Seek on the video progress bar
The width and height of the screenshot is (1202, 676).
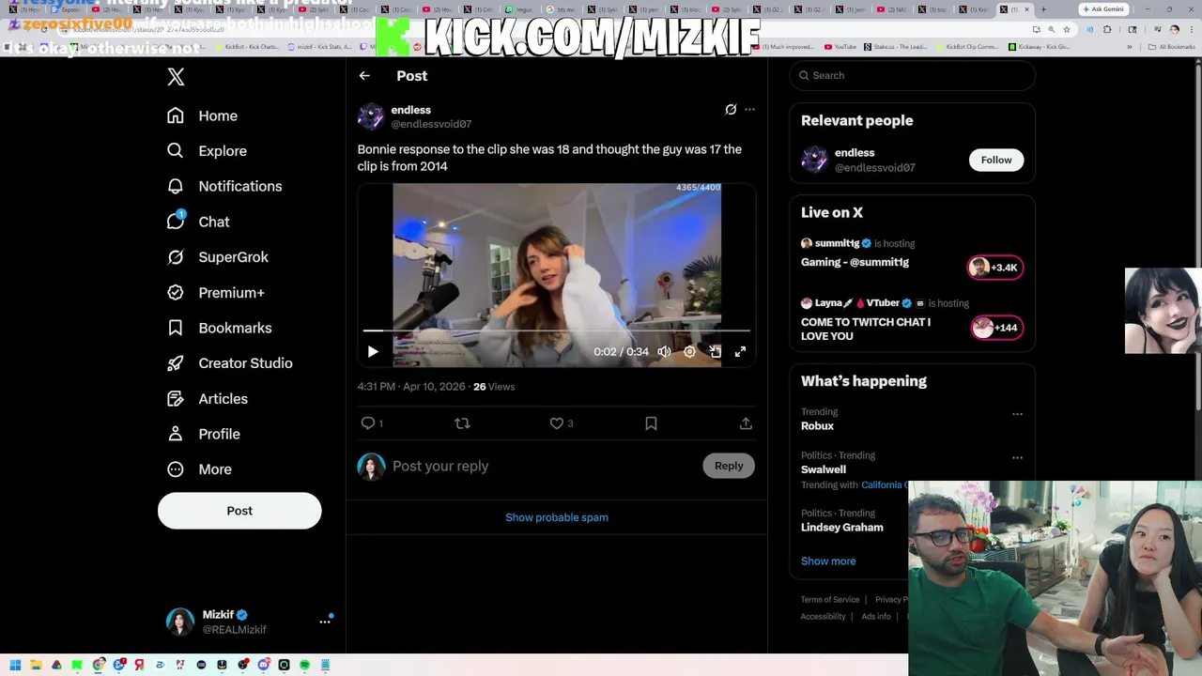(x=557, y=330)
